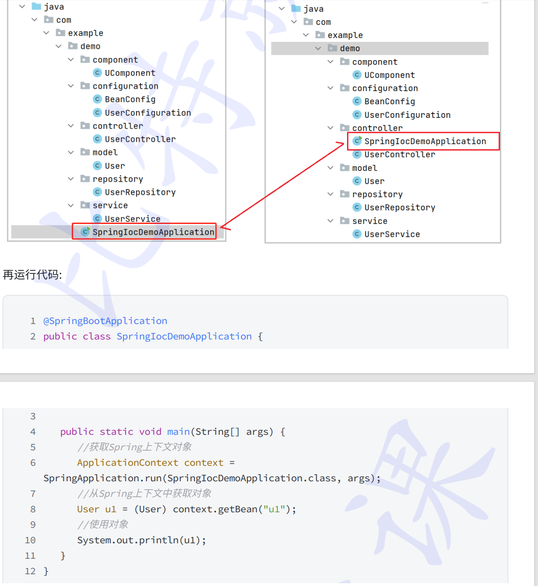Collapse the controller package in left tree
Image resolution: width=538 pixels, height=586 pixels.
coord(70,125)
